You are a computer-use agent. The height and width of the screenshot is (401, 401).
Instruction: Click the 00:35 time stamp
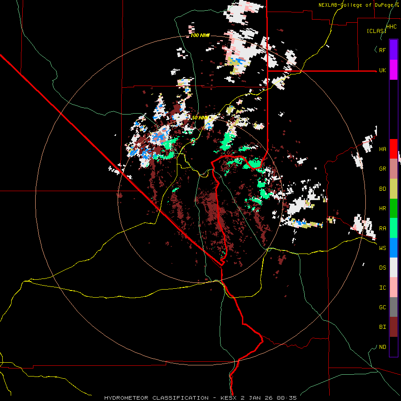(x=287, y=398)
